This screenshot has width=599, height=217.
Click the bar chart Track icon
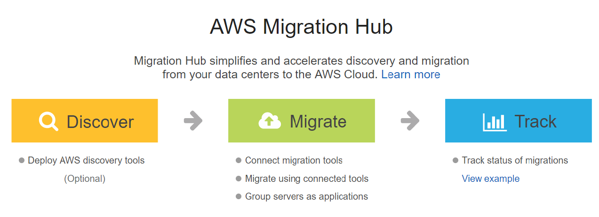(495, 122)
